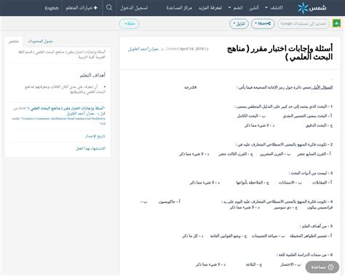Switch to the ملخص tab
This screenshot has width=345, height=276.
coord(13,42)
